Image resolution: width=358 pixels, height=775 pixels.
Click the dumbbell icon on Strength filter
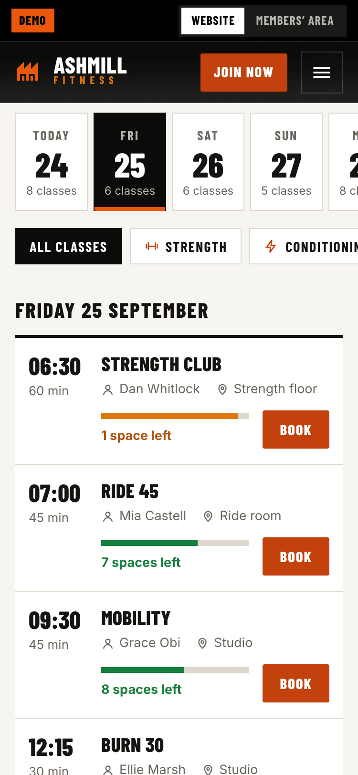(x=152, y=246)
